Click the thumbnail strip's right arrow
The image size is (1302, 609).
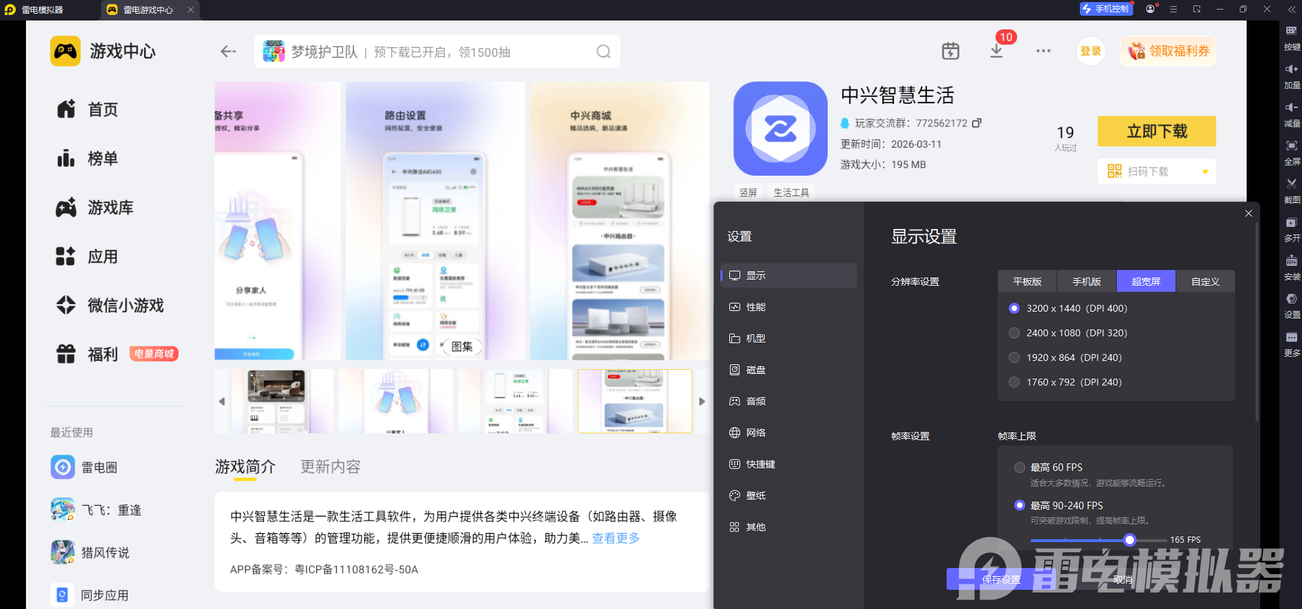[702, 401]
